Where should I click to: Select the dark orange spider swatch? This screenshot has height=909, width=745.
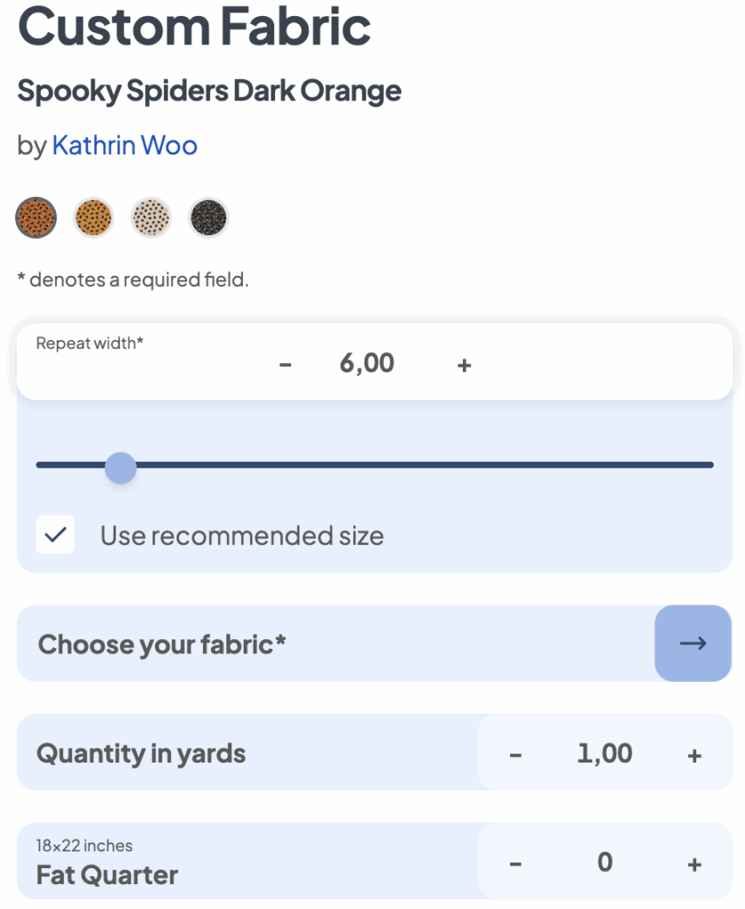click(x=36, y=217)
